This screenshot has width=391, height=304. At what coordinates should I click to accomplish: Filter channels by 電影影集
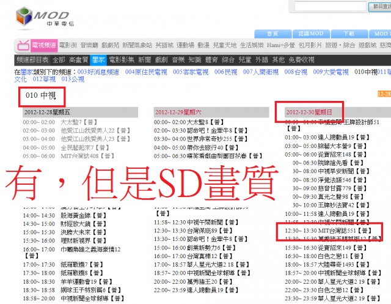point(122,60)
